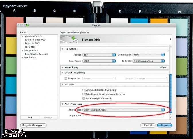Open After Export dropdown showing Open in SpyderCheckr
The width and height of the screenshot is (193, 139).
tap(123, 110)
